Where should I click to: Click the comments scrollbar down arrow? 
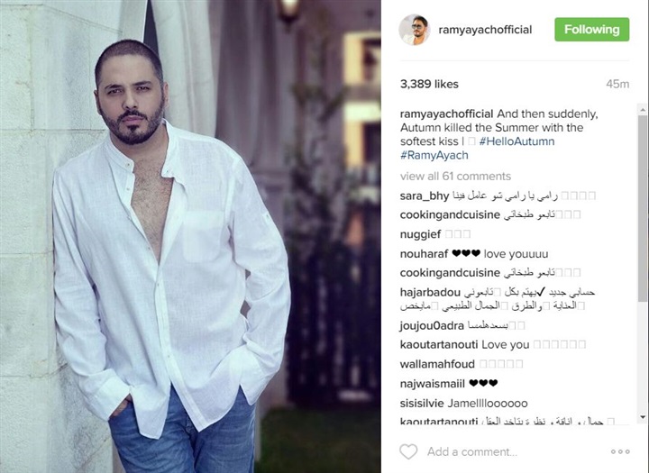pos(643,417)
